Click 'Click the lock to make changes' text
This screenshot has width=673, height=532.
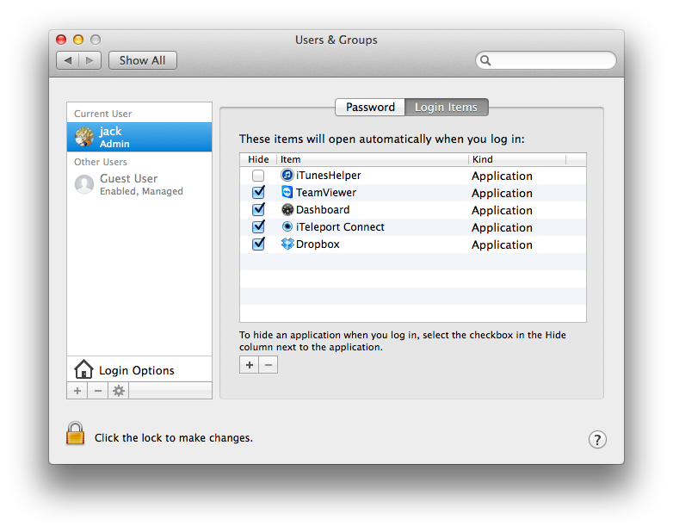[x=173, y=437]
